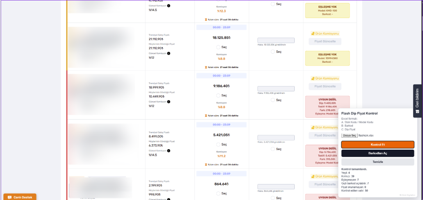423x200 pixels.
Task: Click hourglass icon in the 5.421,05₺ offer
Action: point(206,164)
